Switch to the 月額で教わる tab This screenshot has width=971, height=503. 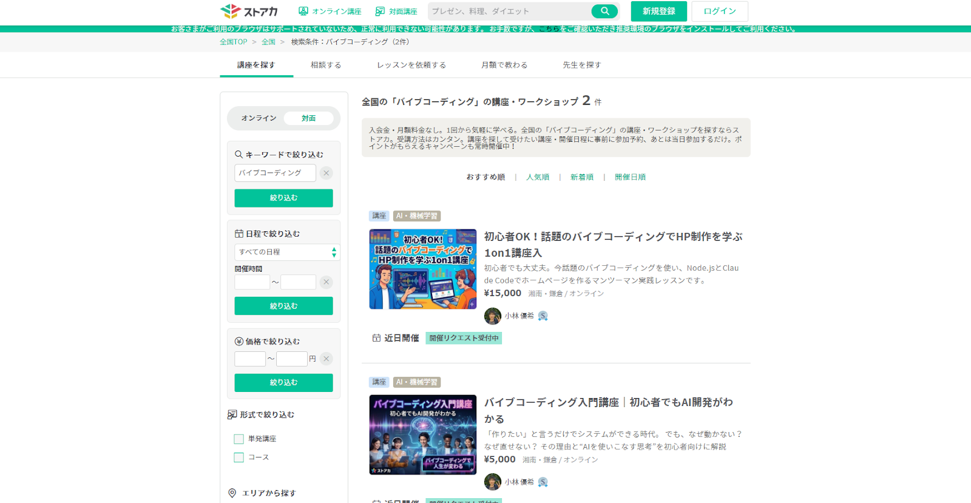click(504, 65)
